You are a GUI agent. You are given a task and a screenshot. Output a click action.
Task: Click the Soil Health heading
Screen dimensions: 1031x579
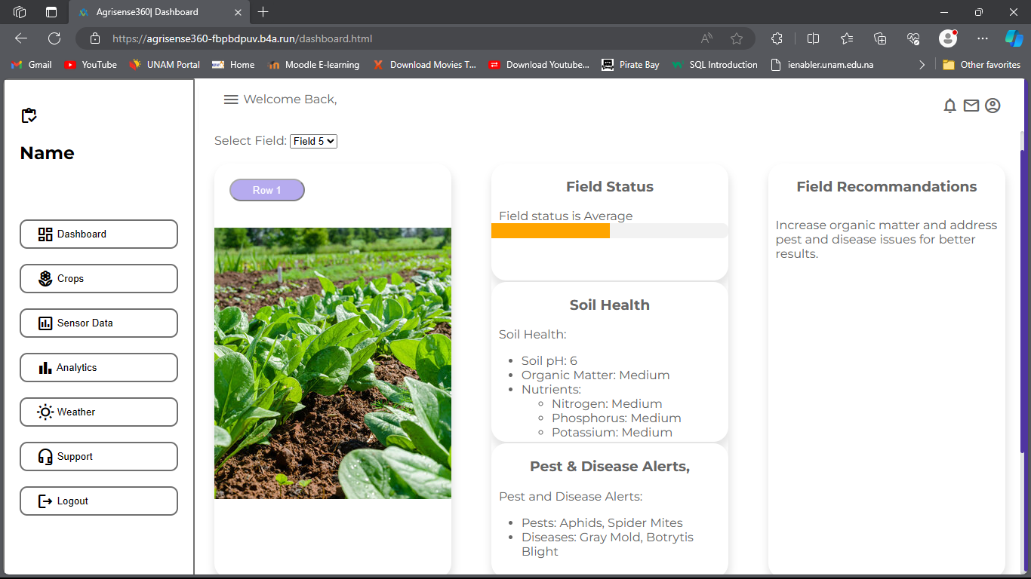click(x=610, y=305)
